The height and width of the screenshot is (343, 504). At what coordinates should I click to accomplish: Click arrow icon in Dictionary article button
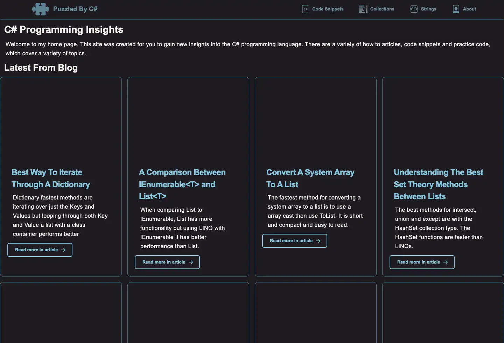pos(63,250)
